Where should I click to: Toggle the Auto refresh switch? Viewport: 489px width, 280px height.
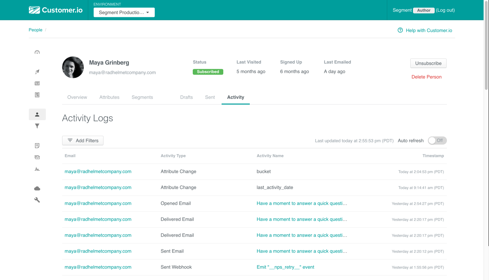coord(437,140)
